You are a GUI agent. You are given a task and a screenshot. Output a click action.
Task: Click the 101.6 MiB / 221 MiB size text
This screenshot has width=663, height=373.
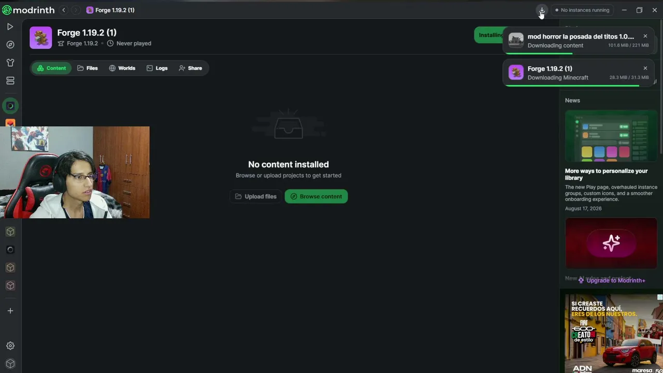pyautogui.click(x=628, y=46)
